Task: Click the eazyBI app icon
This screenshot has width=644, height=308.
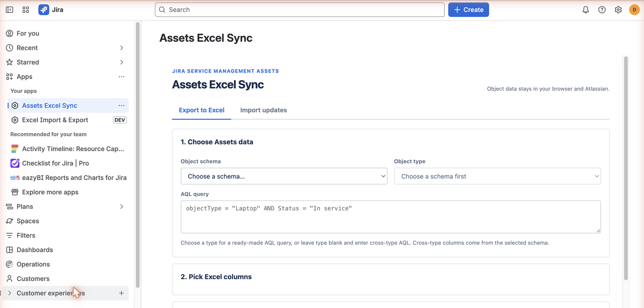Action: pos(15,178)
